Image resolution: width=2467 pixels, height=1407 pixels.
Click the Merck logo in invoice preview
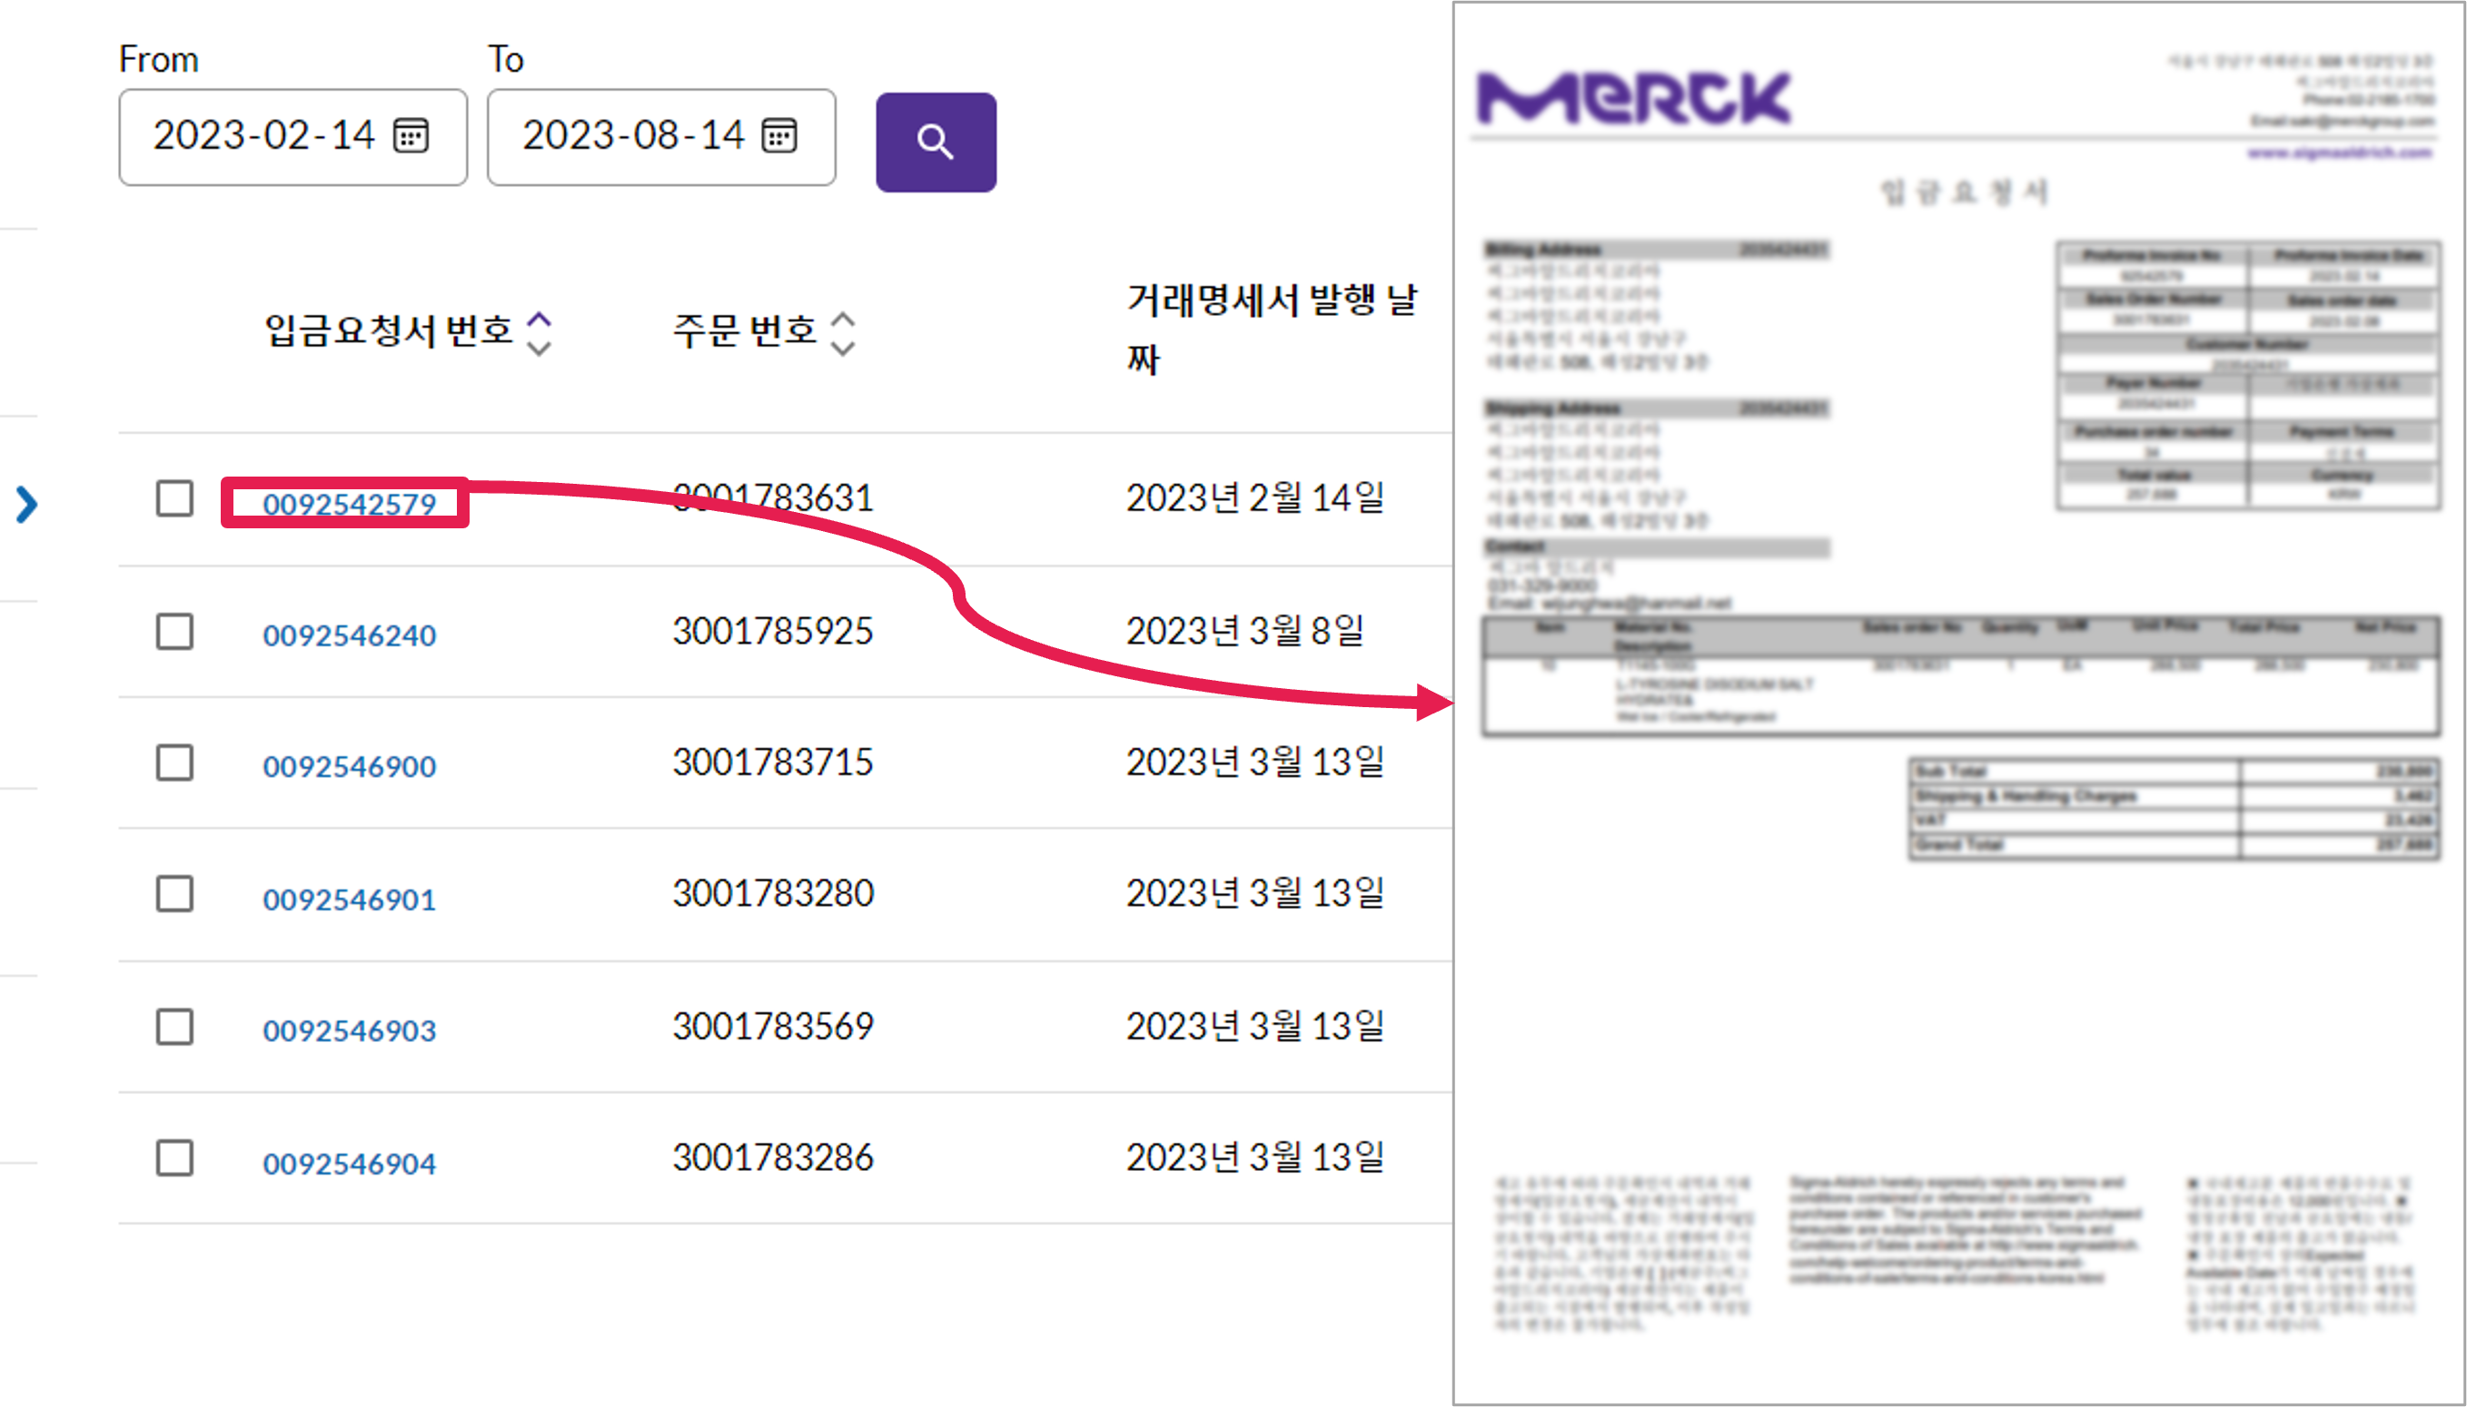tap(1634, 99)
